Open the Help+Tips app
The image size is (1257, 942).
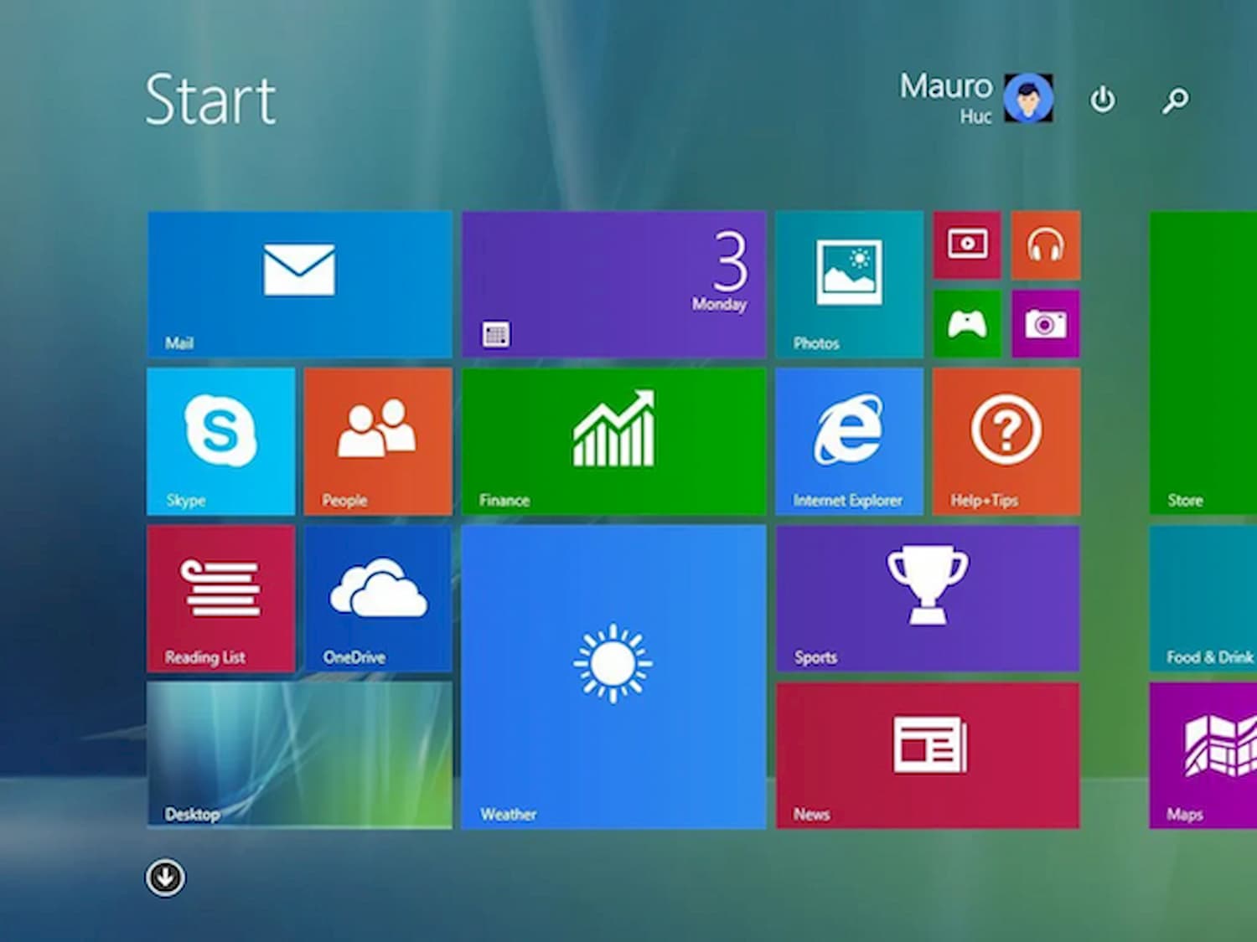coord(1006,440)
